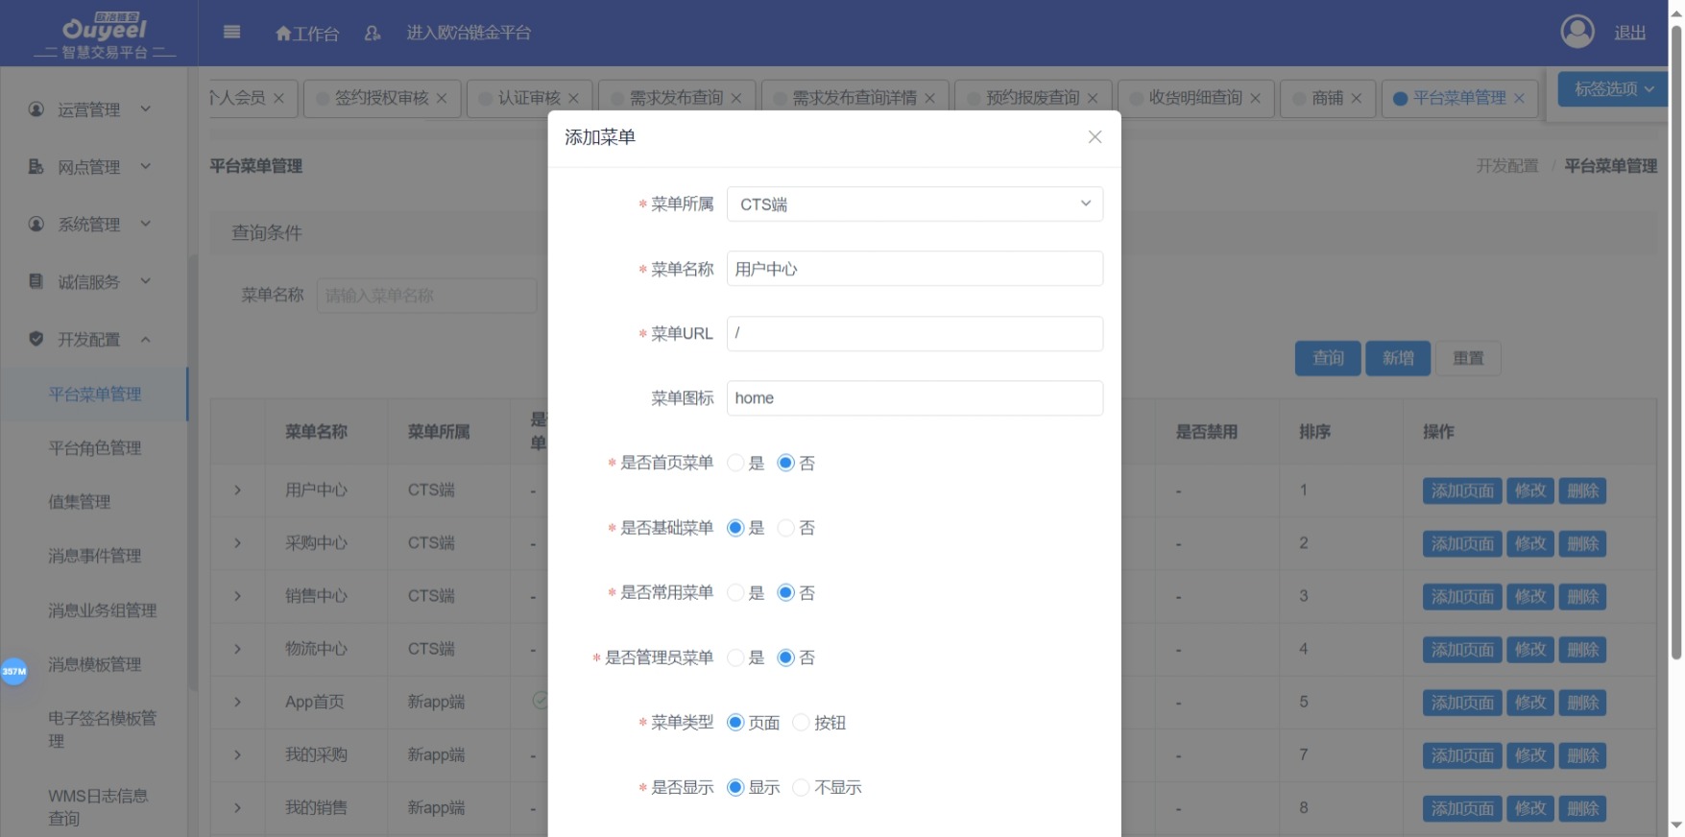Image resolution: width=1685 pixels, height=837 pixels.
Task: Click the 运营管理 sidebar icon
Action: point(36,109)
